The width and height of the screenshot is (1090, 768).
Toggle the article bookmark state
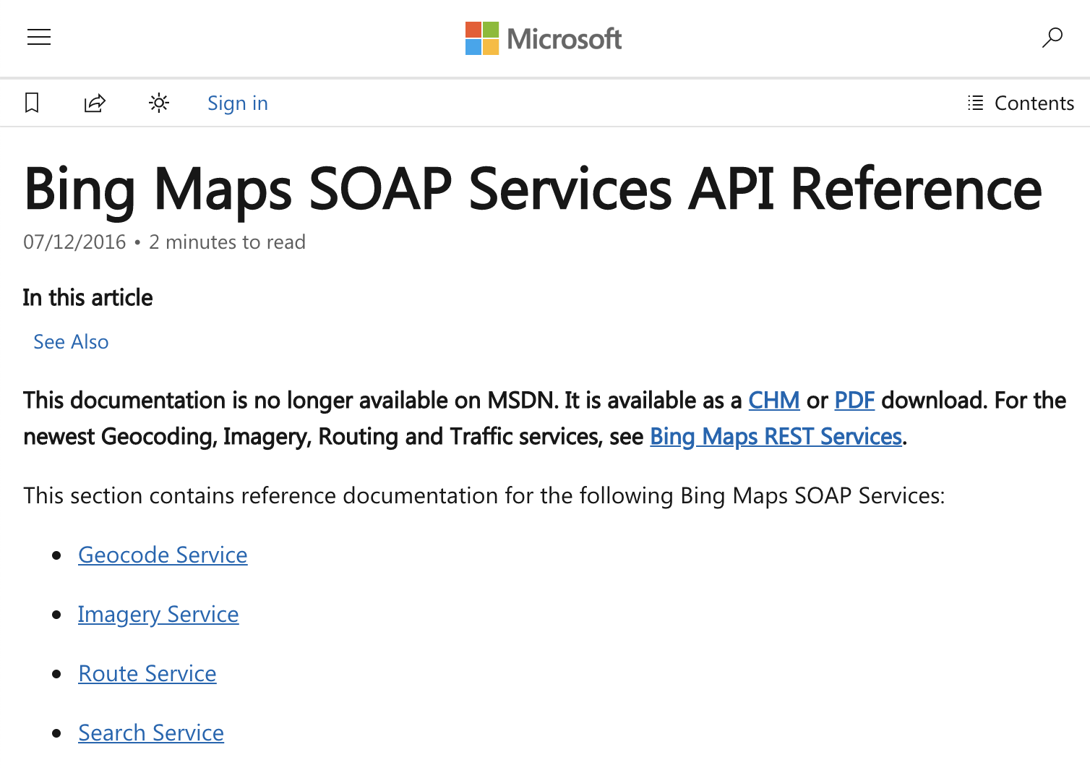[x=32, y=103]
